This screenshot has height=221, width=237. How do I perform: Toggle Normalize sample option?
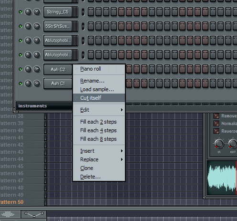216,124
